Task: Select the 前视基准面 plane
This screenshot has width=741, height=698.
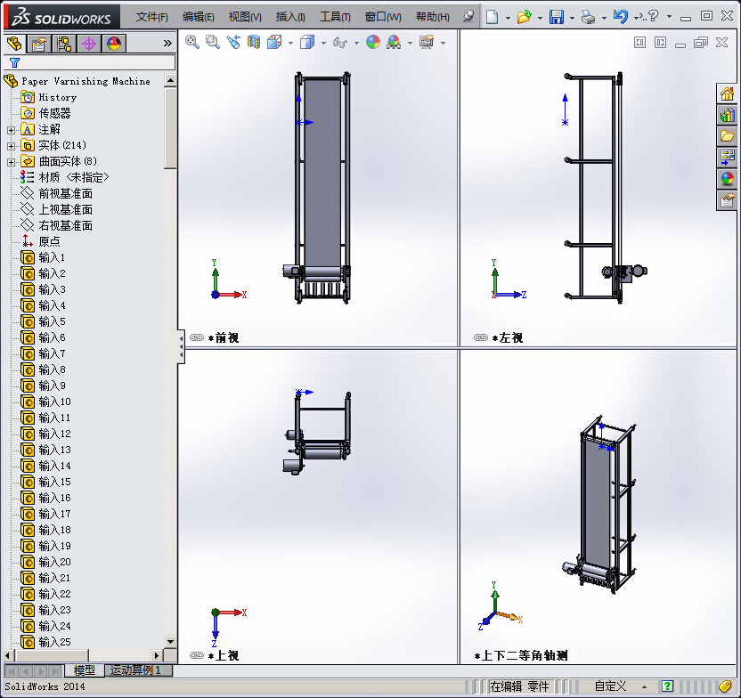Action: [x=65, y=193]
